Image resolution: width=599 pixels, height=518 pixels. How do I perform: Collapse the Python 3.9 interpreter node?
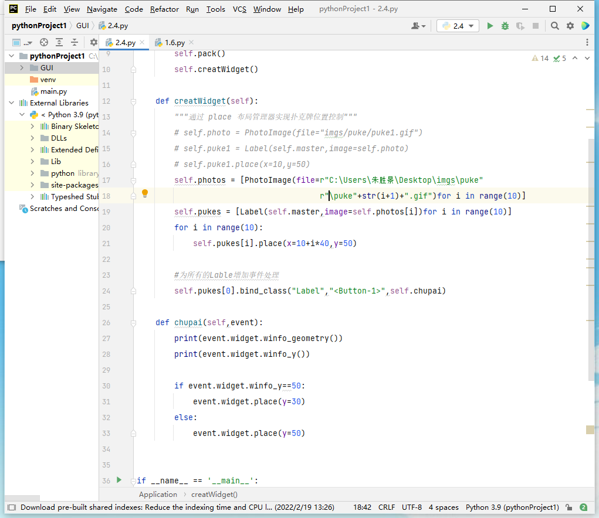coord(22,114)
